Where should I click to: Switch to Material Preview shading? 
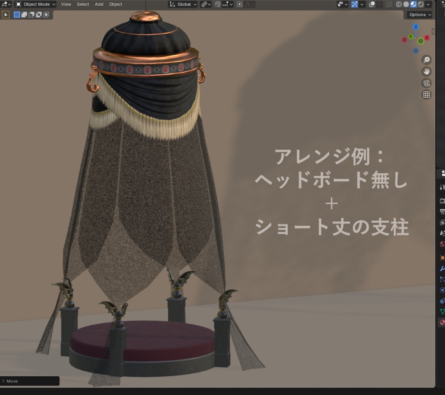(x=414, y=4)
